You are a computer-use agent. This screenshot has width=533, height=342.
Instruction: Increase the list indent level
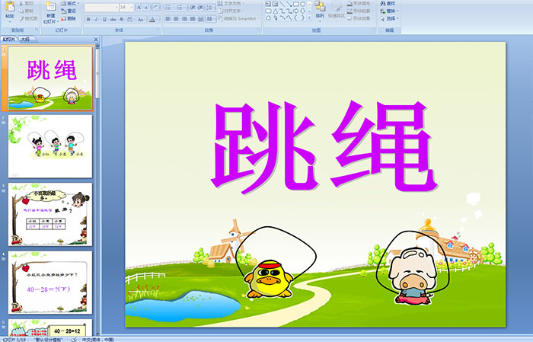[200, 7]
